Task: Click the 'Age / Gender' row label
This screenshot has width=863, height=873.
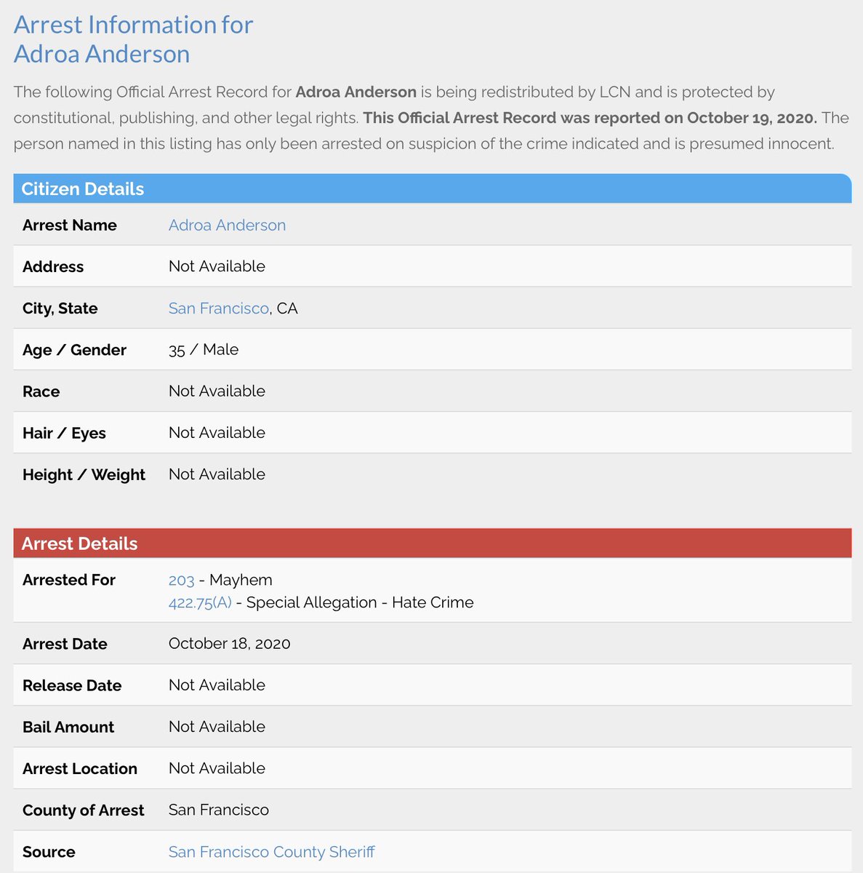Action: (x=74, y=350)
